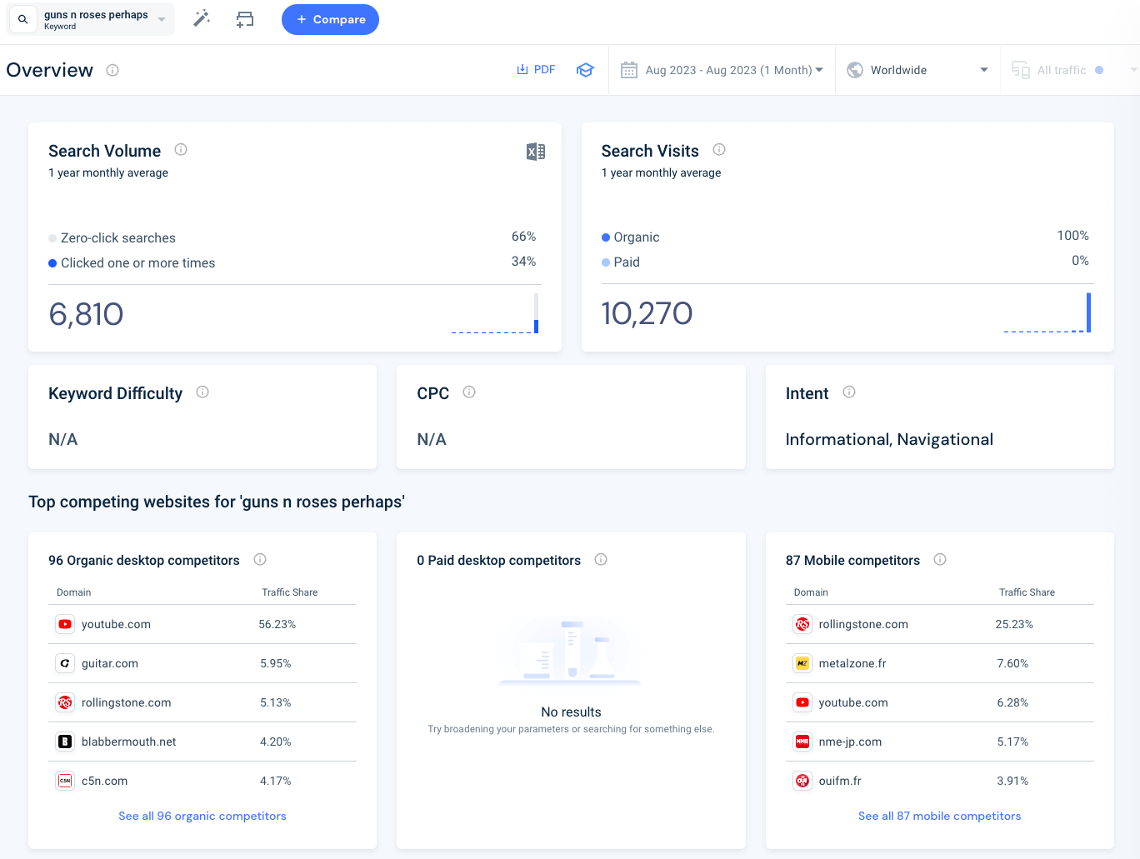The height and width of the screenshot is (859, 1140).
Task: Click info icon beside Search Visits
Action: coord(719,150)
